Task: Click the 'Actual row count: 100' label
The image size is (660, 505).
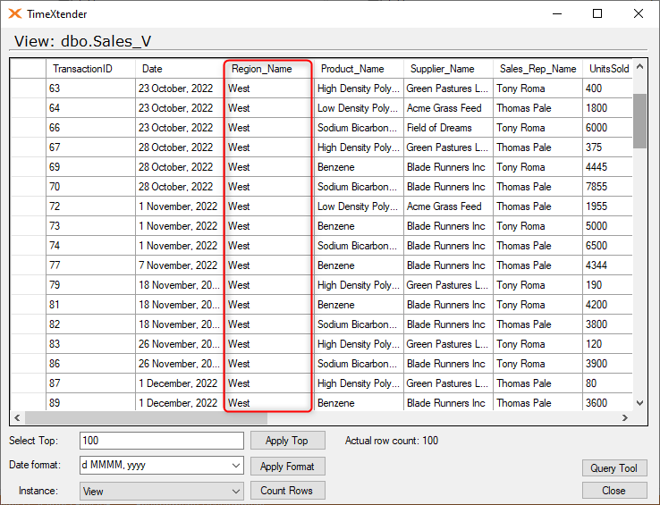Action: [392, 441]
